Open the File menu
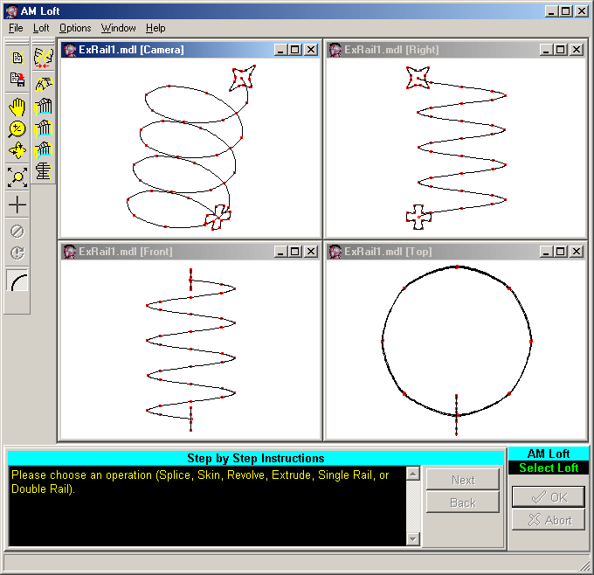This screenshot has width=594, height=575. click(16, 28)
